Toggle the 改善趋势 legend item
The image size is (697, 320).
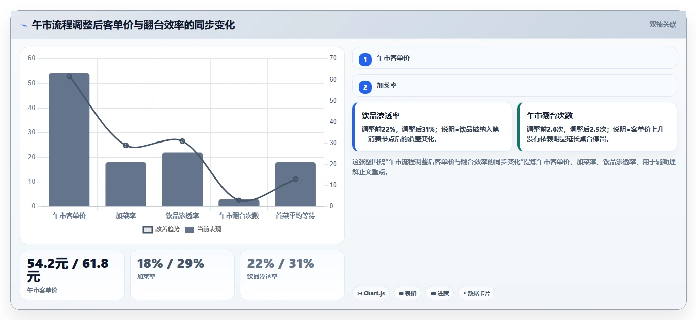[x=161, y=229]
